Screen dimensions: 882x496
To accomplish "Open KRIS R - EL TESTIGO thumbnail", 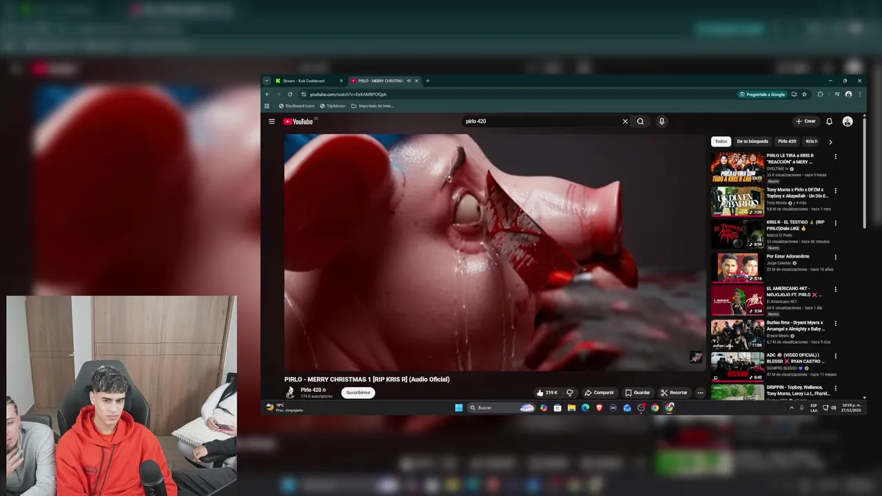I will coord(737,234).
